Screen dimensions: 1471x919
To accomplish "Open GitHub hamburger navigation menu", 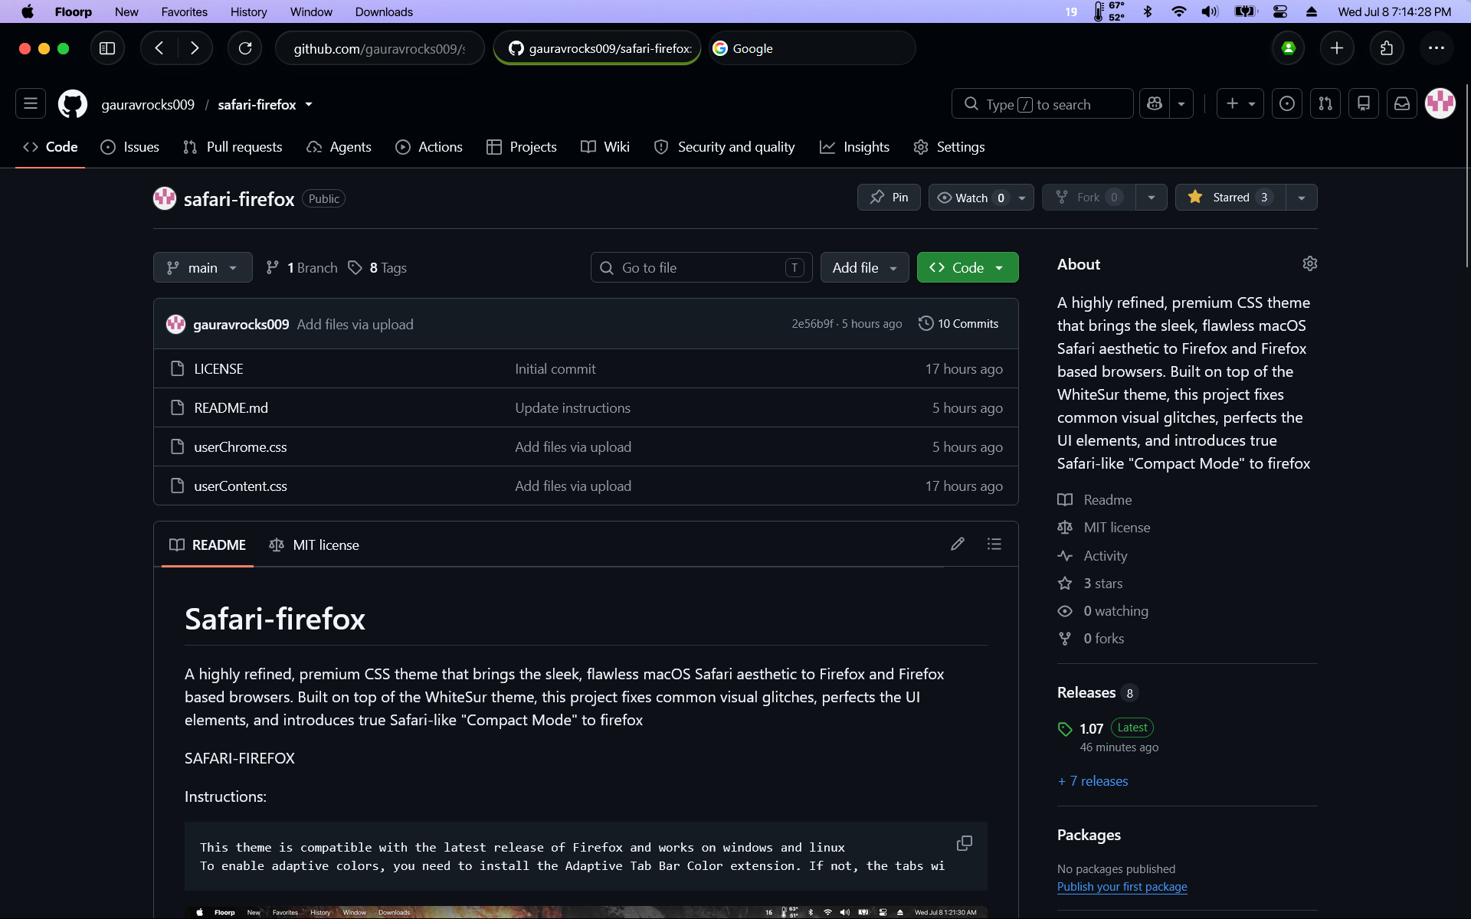I will pos(31,103).
